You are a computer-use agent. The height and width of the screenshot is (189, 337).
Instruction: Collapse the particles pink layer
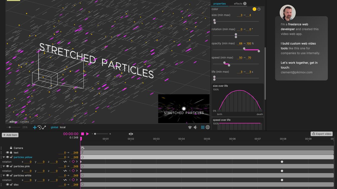[4, 166]
